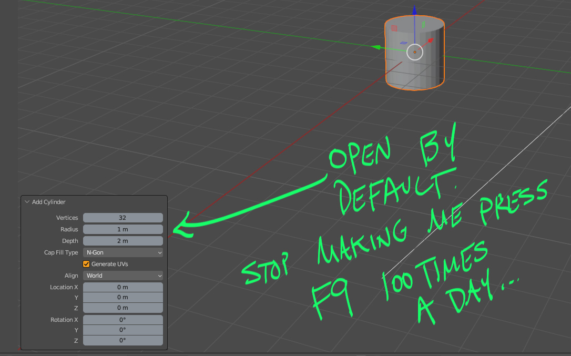Click the "Vertices" label text
This screenshot has height=356, width=571.
coord(67,218)
